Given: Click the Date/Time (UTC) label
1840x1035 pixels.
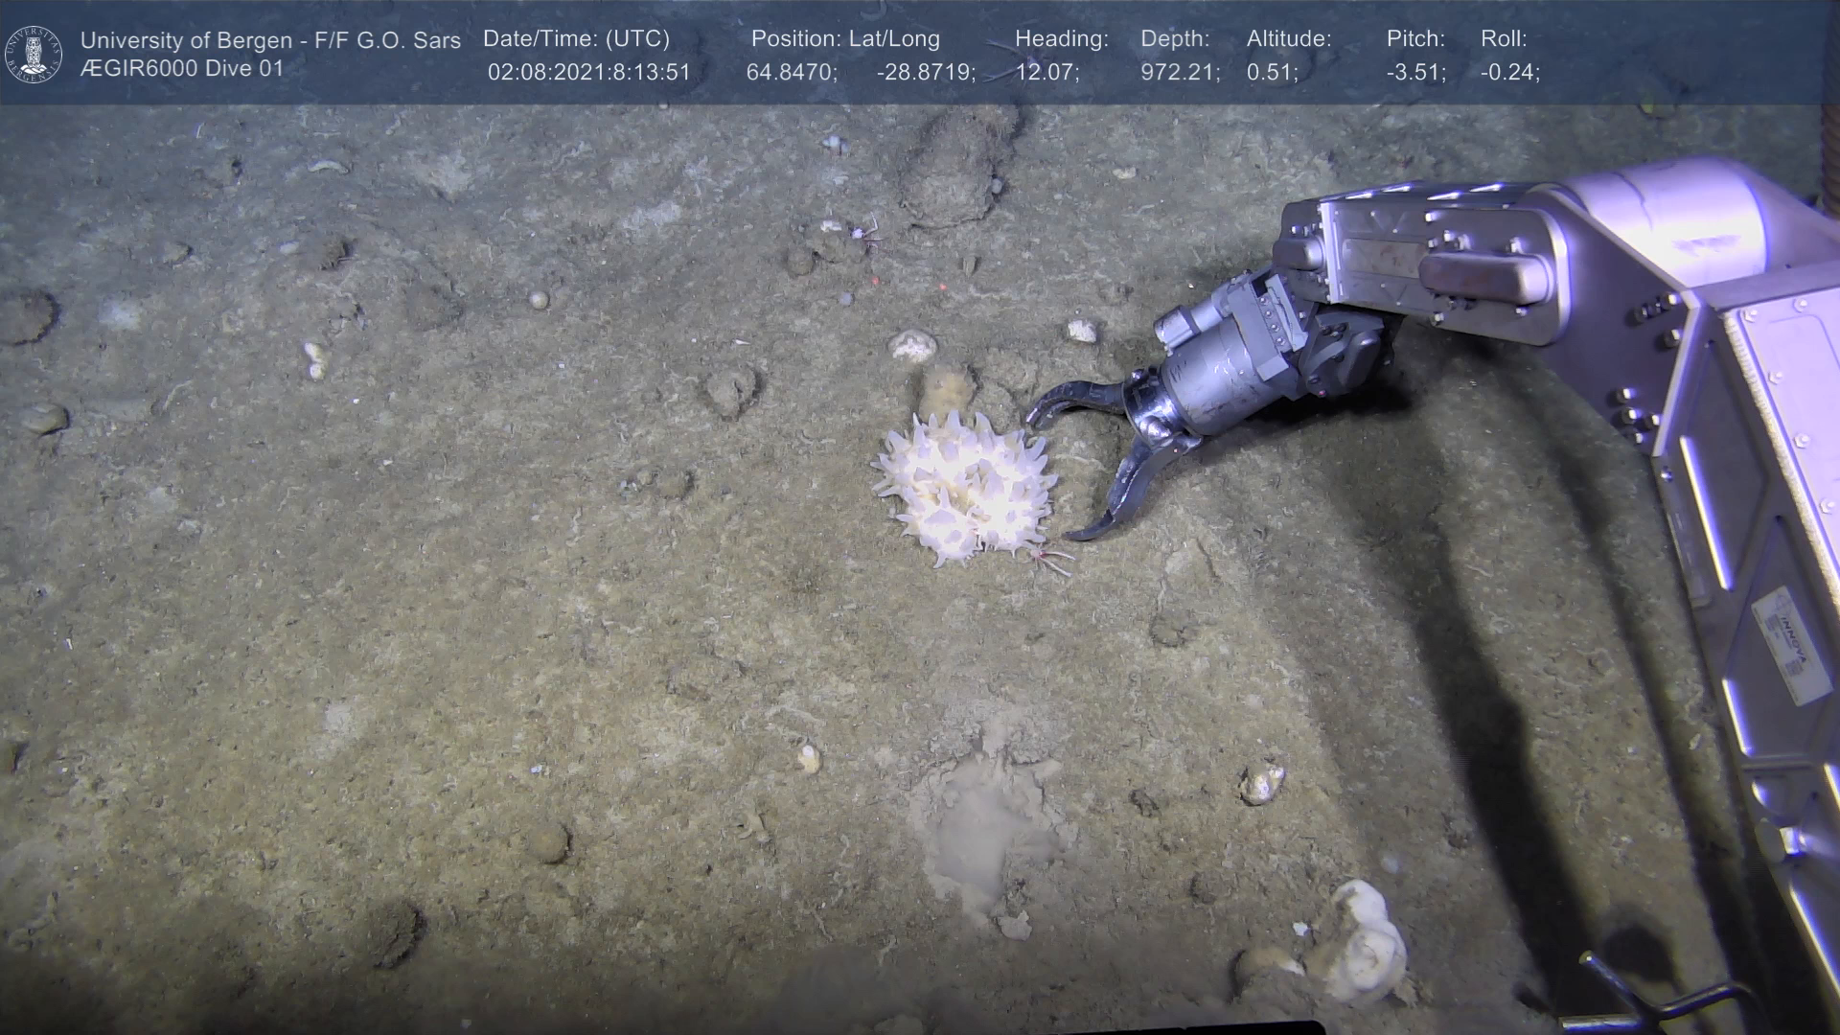Looking at the screenshot, I should [x=576, y=39].
